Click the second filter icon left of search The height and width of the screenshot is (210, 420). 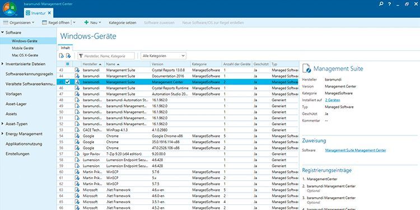68,55
